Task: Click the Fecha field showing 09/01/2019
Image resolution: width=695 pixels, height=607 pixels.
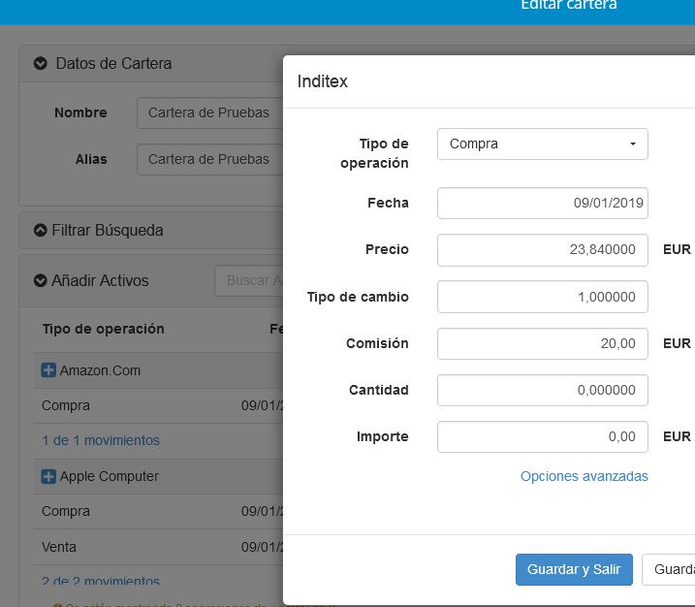Action: point(543,203)
